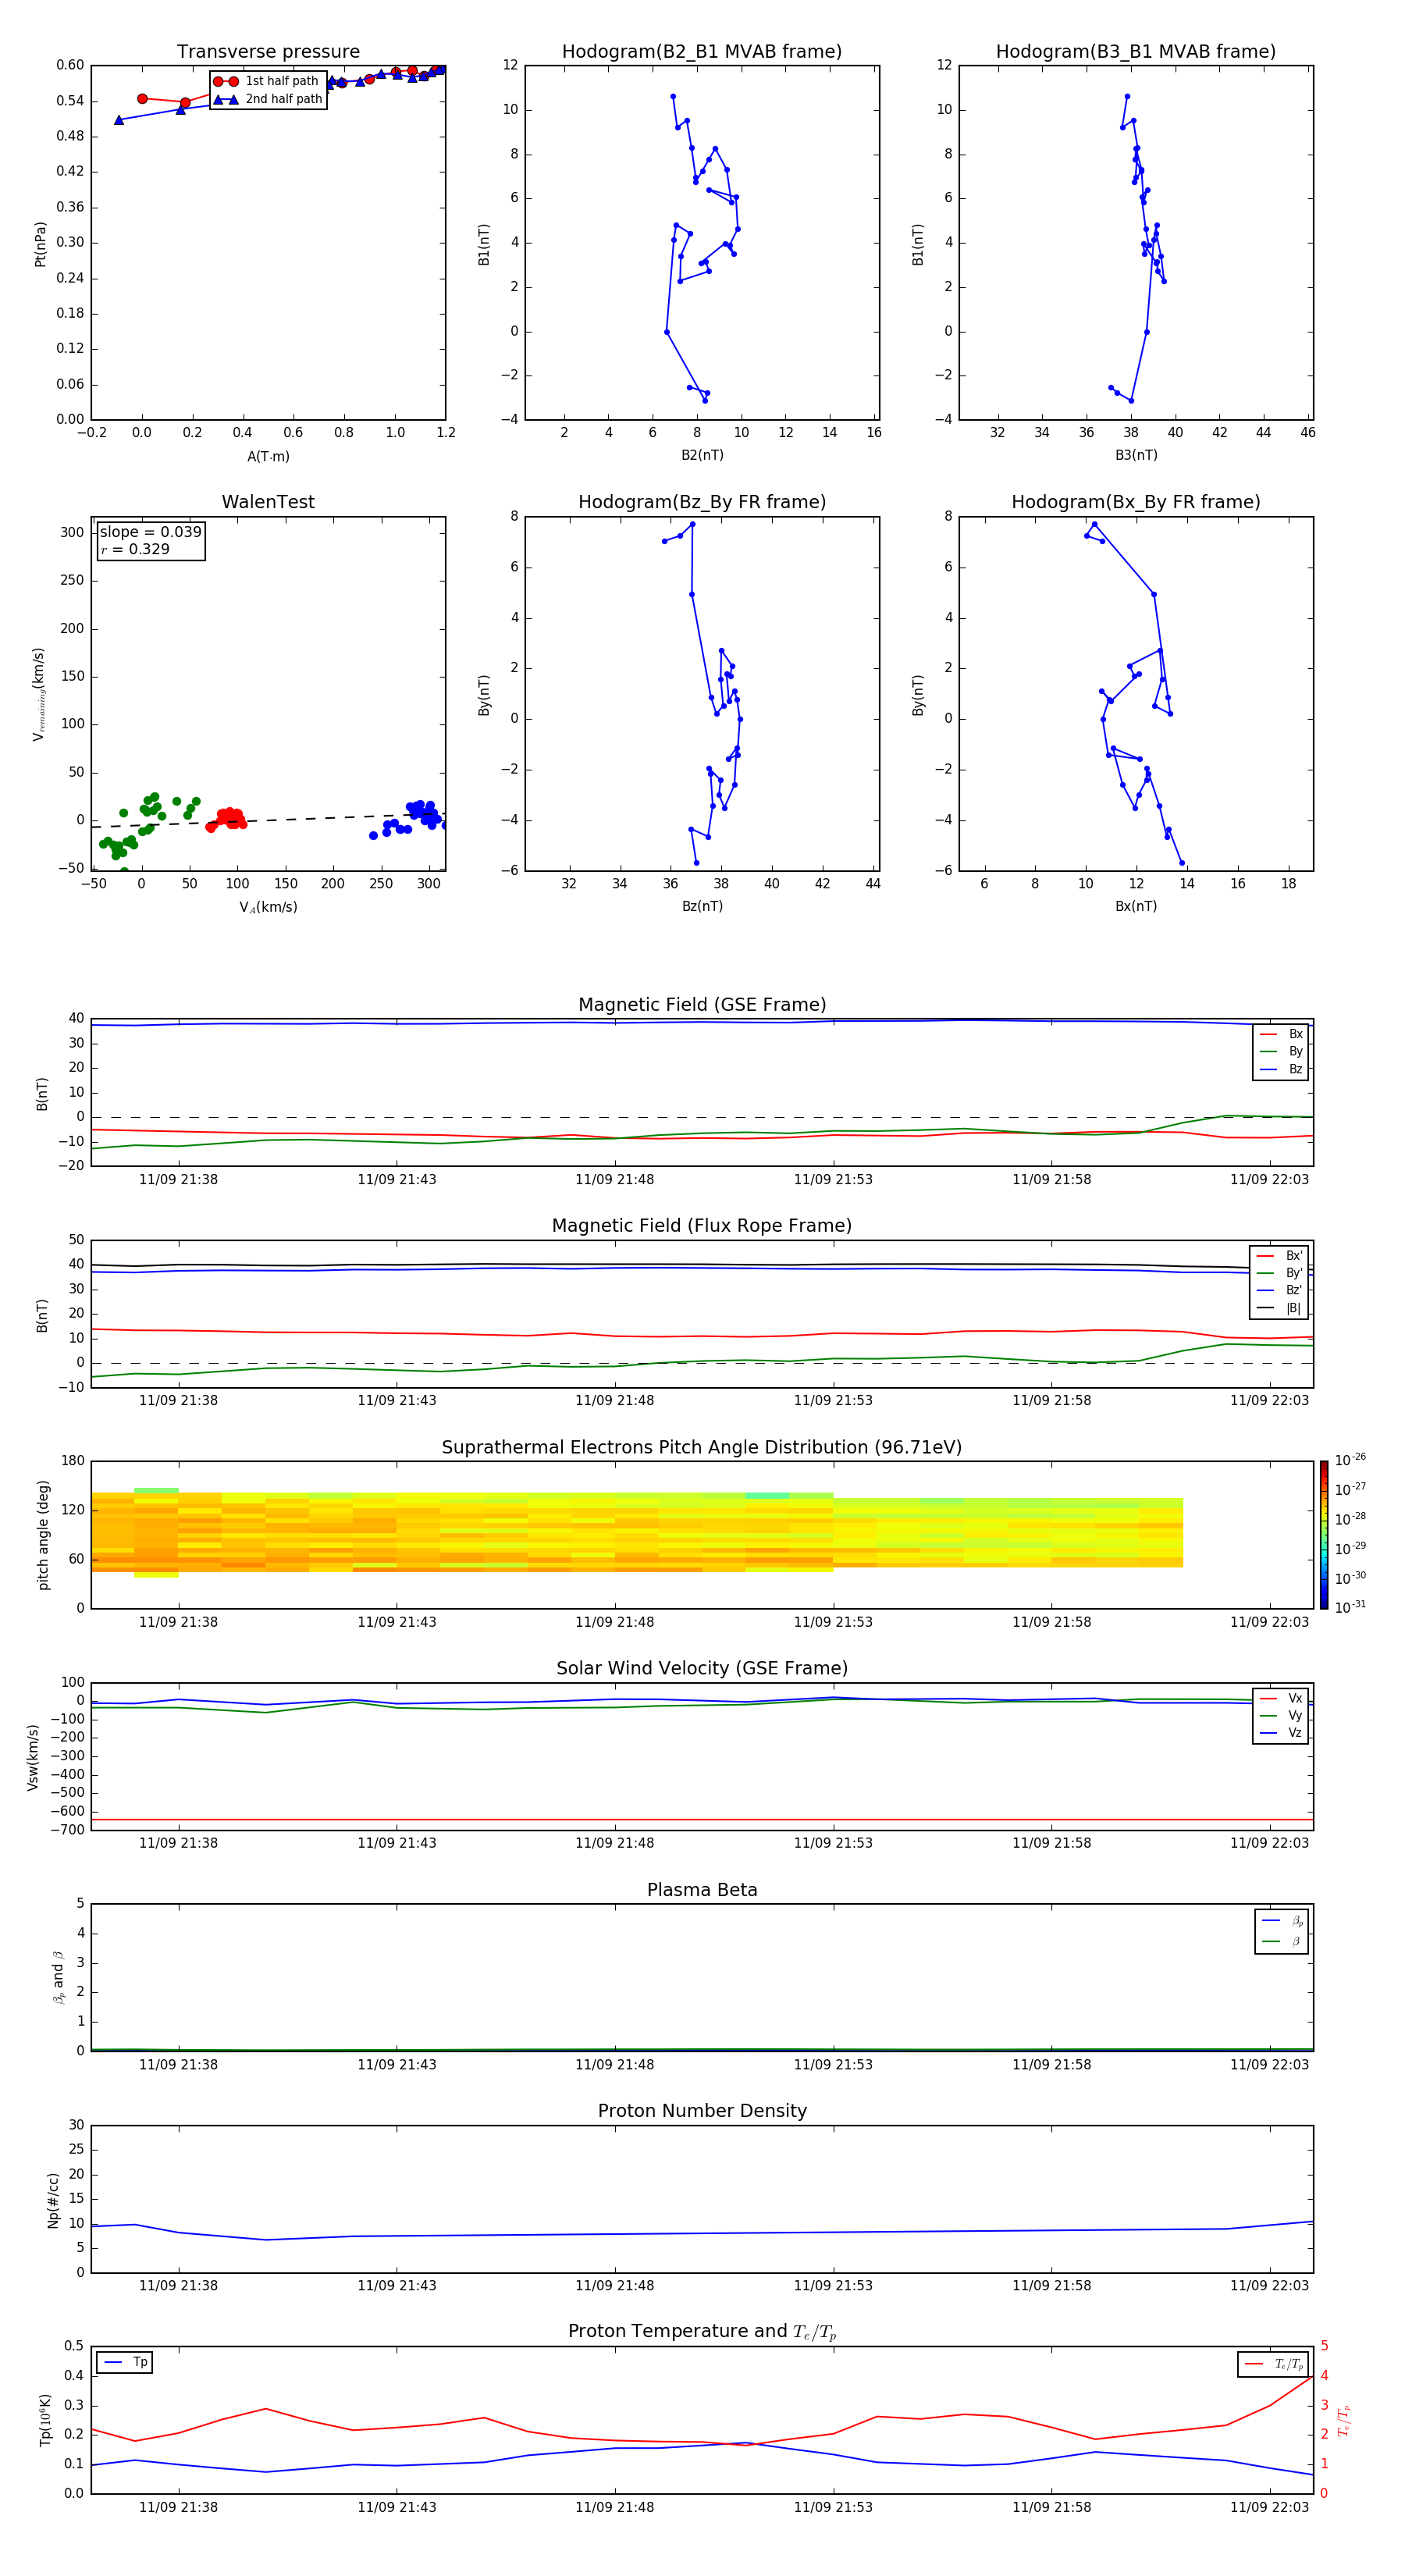The height and width of the screenshot is (2576, 1405).
Task: Click the 'Tp(10^6K)' y-axis label
Action: click(x=45, y=2420)
